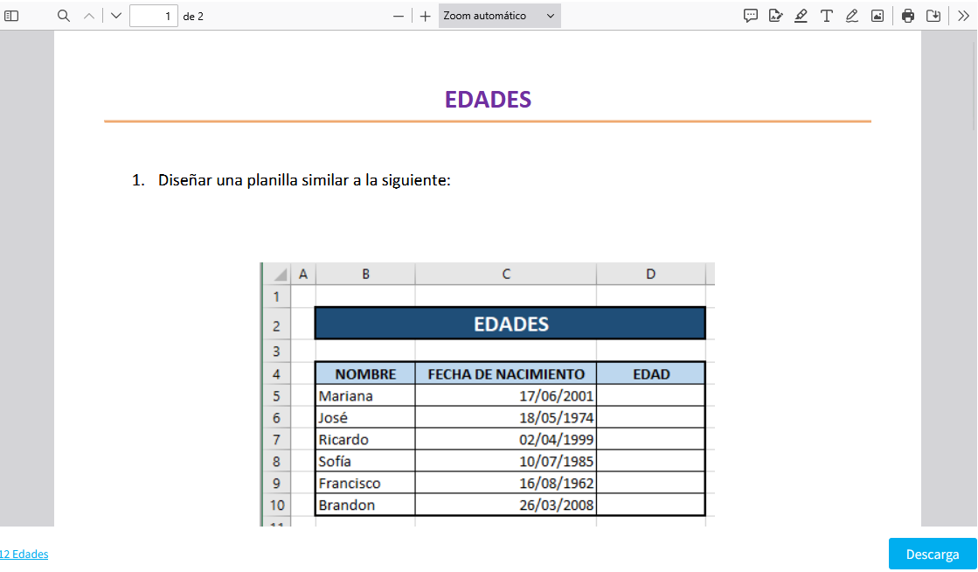
Task: Save the PDF with the download icon
Action: [x=933, y=16]
